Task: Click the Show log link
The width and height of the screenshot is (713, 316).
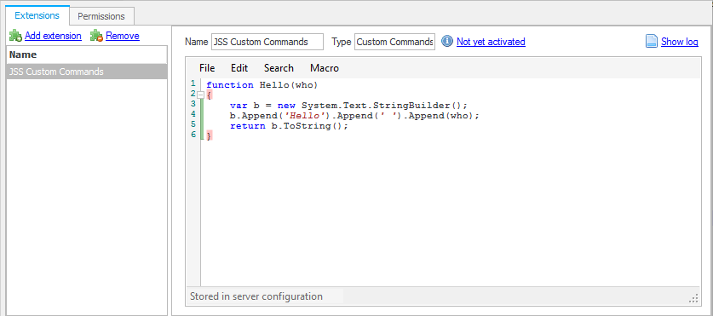Action: pyautogui.click(x=680, y=42)
